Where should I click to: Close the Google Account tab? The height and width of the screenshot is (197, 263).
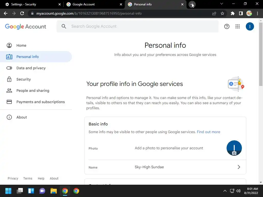point(121,4)
